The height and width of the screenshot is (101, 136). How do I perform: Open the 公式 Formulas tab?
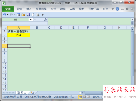(x=53, y=9)
